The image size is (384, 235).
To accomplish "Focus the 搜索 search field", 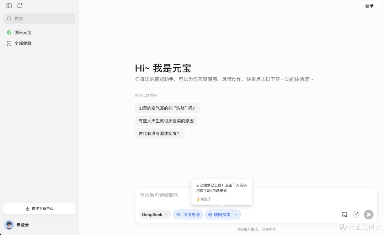I will coord(39,18).
